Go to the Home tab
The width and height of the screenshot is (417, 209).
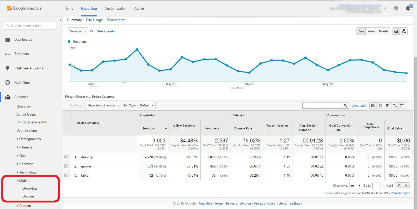69,8
